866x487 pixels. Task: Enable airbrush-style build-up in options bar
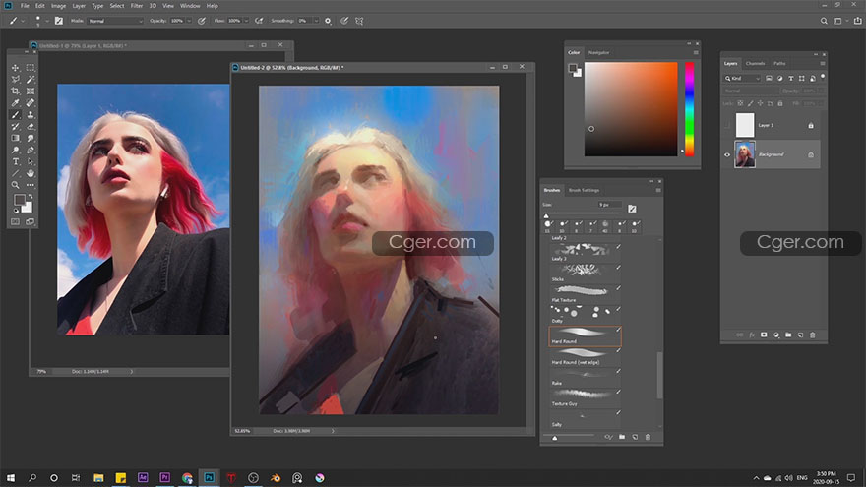pyautogui.click(x=259, y=21)
